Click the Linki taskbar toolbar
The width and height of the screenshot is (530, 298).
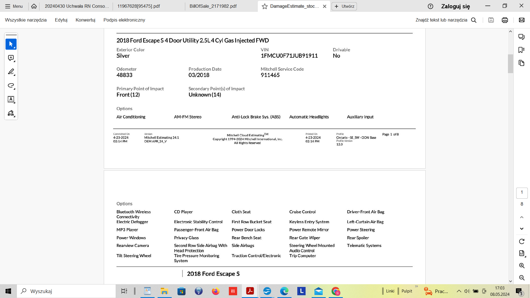pos(390,291)
